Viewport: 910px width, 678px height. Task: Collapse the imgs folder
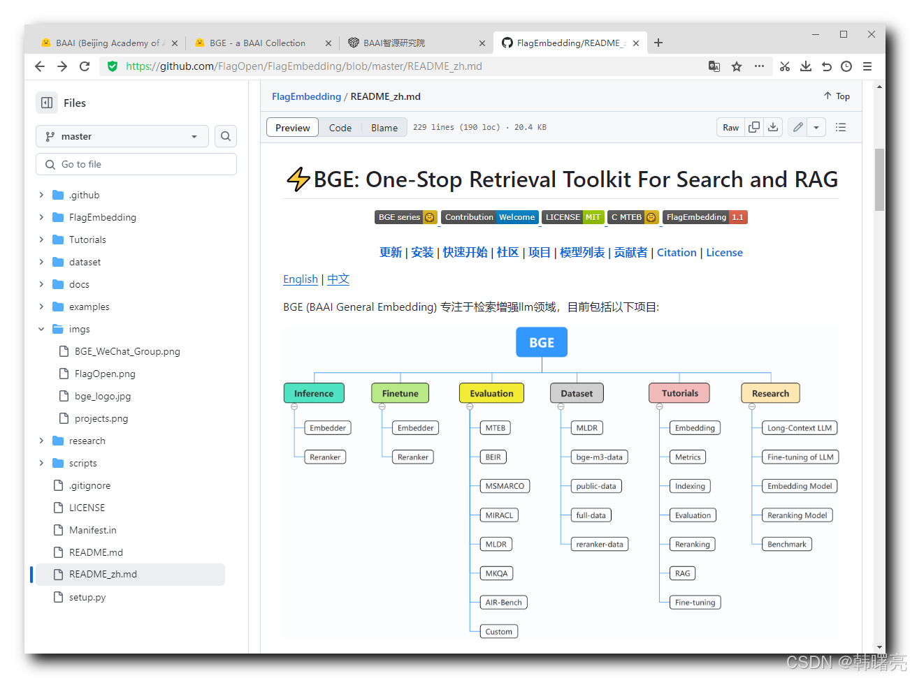click(41, 329)
